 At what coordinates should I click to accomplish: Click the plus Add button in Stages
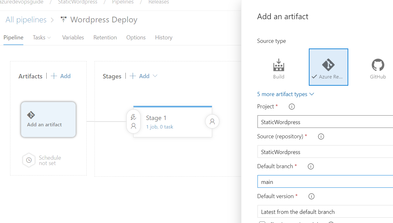coord(140,76)
